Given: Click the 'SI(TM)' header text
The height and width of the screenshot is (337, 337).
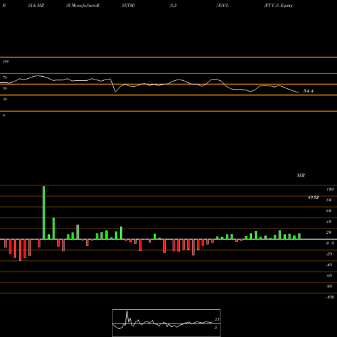Looking at the screenshot, I should [x=128, y=5].
